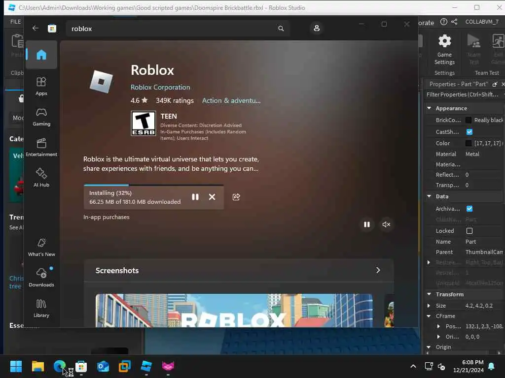Collapse the Appearance properties section
Image resolution: width=505 pixels, height=378 pixels.
(x=429, y=108)
